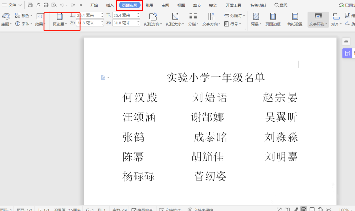Image resolution: width=355 pixels, height=211 pixels.
Task: Switch to reading layout view icon
Action: click(x=287, y=210)
